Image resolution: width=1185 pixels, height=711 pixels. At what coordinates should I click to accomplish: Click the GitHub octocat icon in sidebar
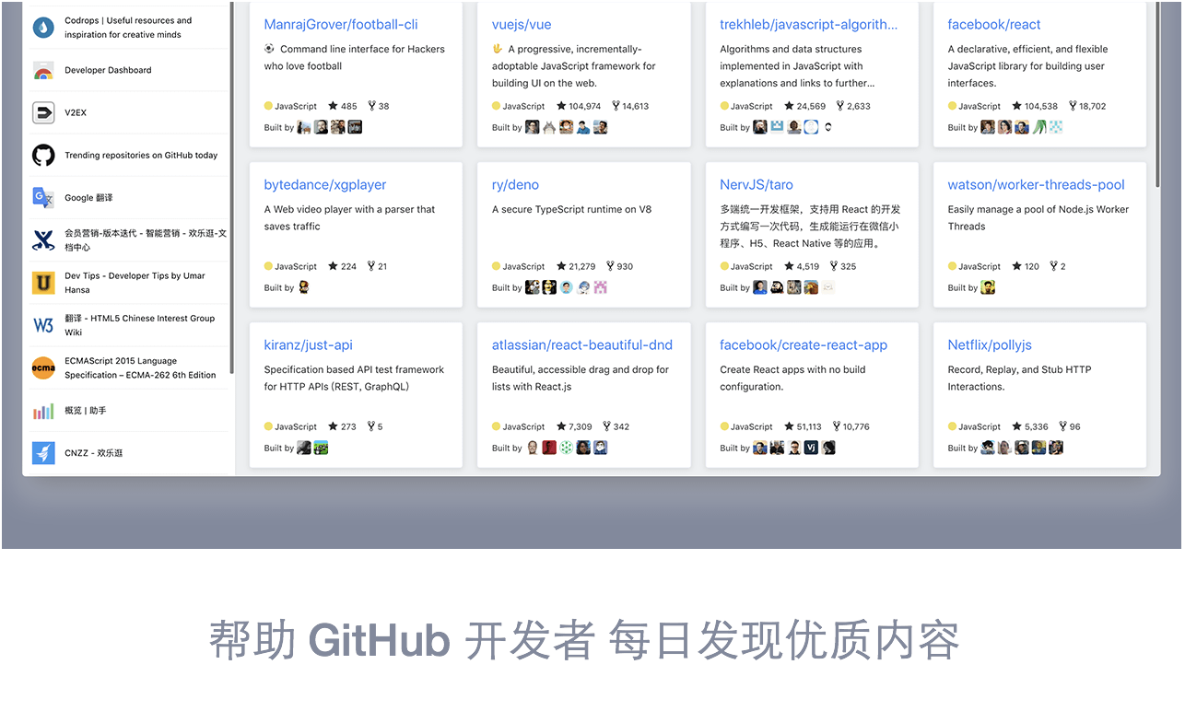(x=43, y=156)
